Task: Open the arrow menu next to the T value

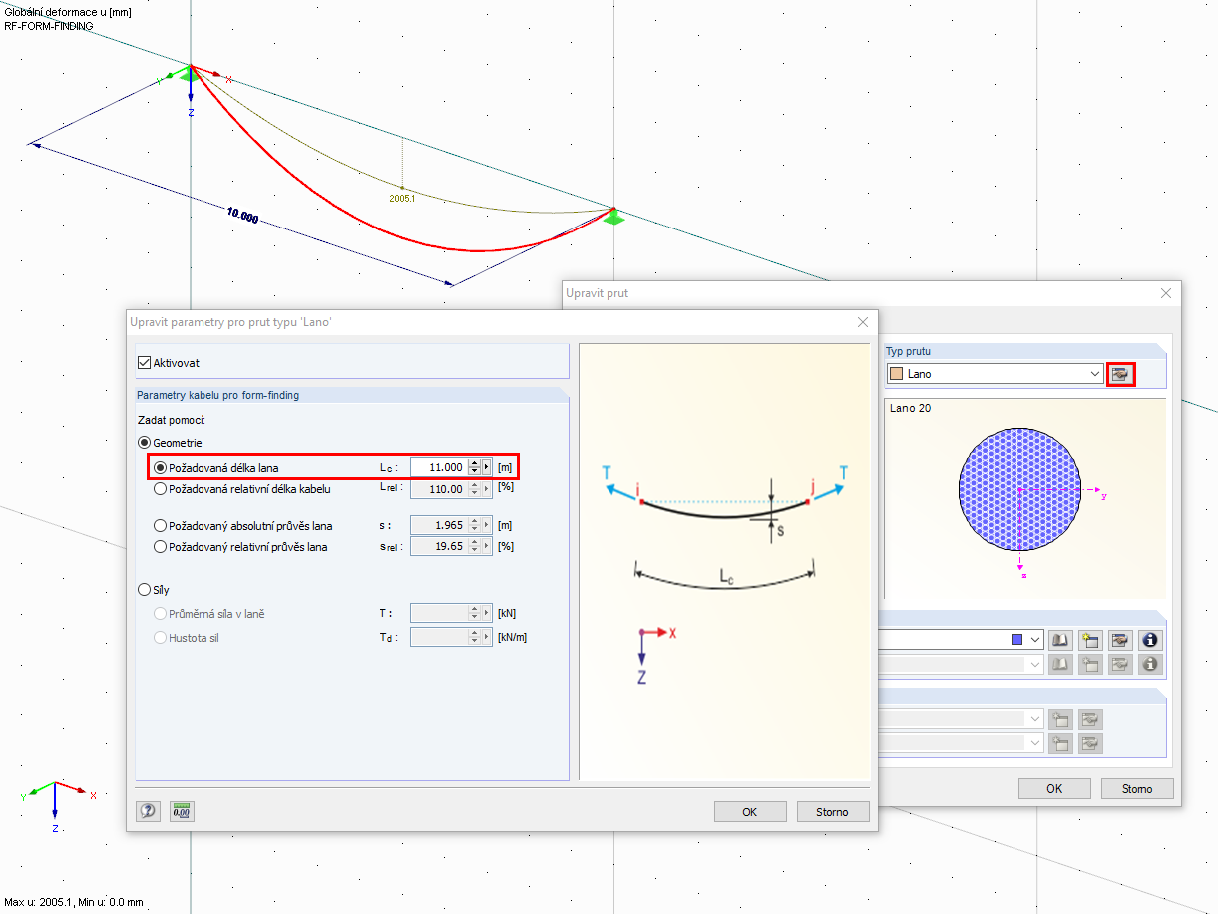Action: pyautogui.click(x=487, y=614)
